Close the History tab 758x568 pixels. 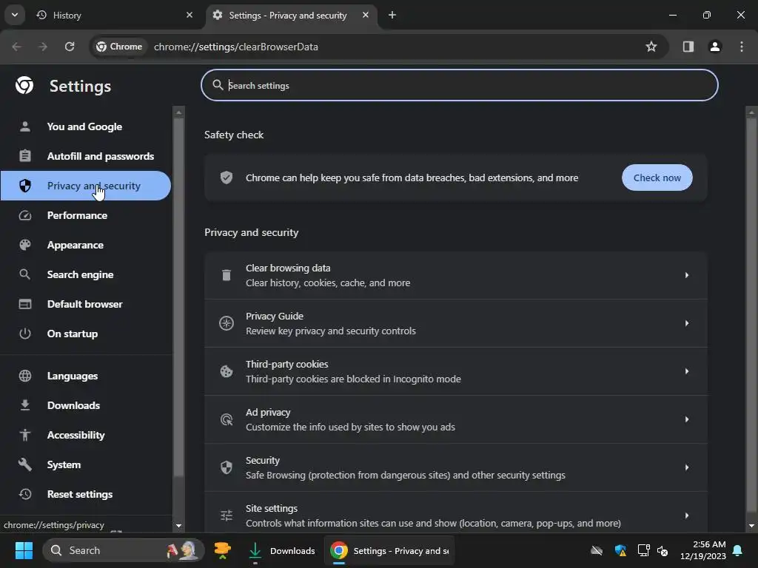click(189, 15)
